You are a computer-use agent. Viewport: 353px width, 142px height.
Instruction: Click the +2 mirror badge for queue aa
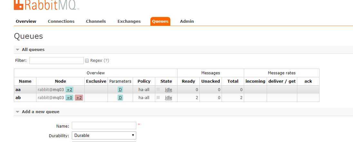coord(69,89)
